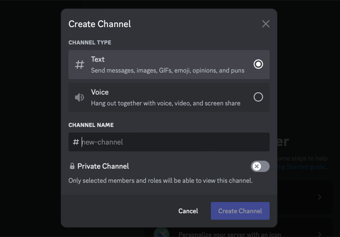Viewport: 340px width, 237px height.
Task: Click the speaker icon beside Voice
Action: (x=80, y=98)
